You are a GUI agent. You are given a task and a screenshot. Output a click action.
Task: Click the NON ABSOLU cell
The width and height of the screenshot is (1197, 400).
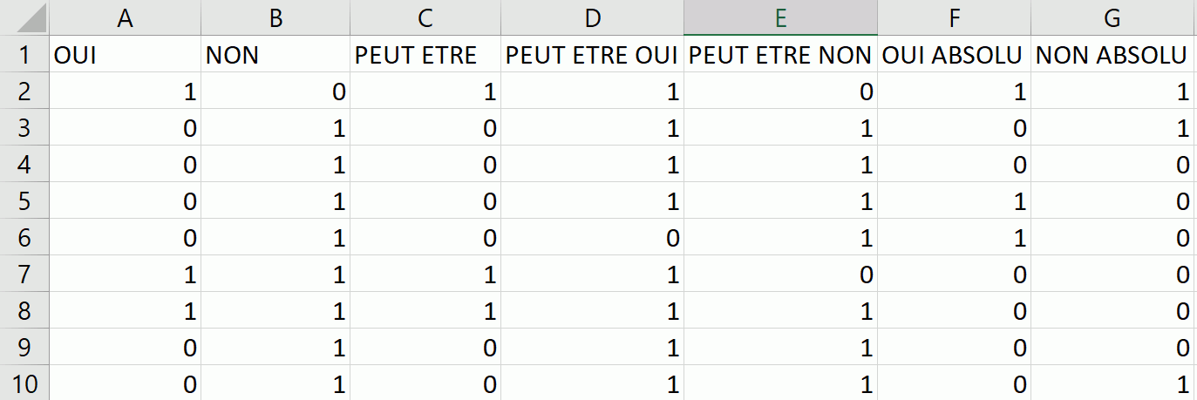pyautogui.click(x=1112, y=55)
